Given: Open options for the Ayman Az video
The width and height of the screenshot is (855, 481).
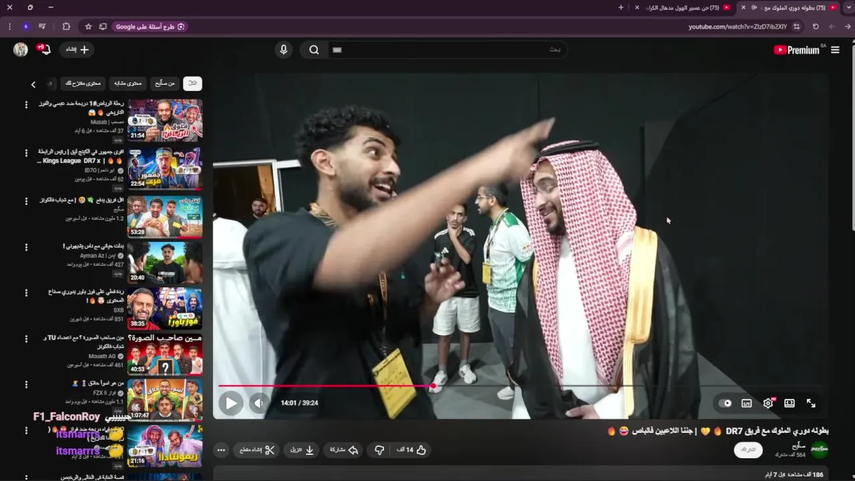Looking at the screenshot, I should pyautogui.click(x=26, y=247).
